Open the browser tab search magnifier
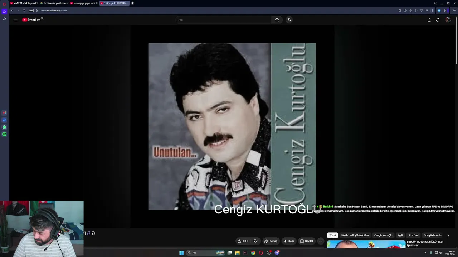Viewport: 458px width, 257px height. click(x=435, y=3)
